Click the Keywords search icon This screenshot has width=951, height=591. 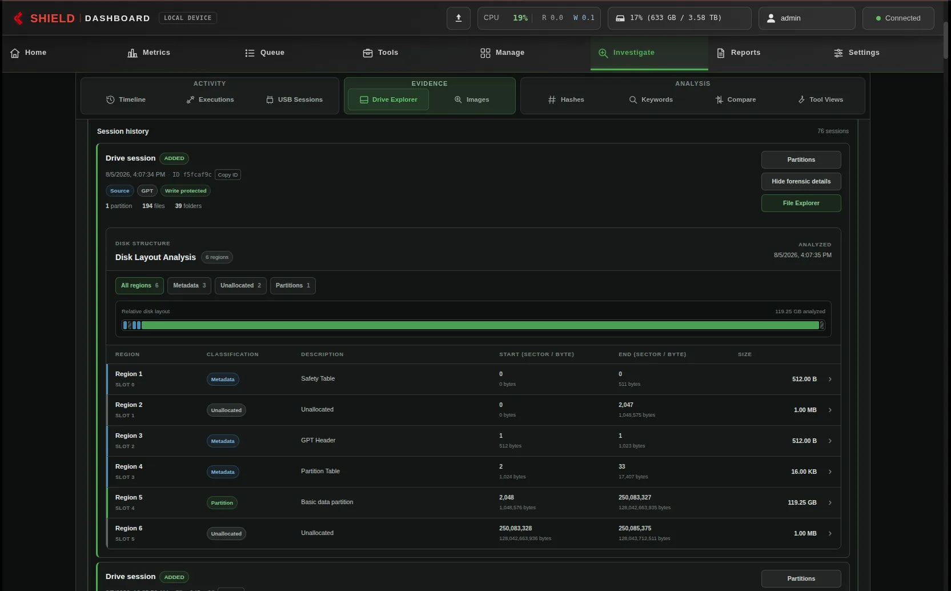point(633,99)
